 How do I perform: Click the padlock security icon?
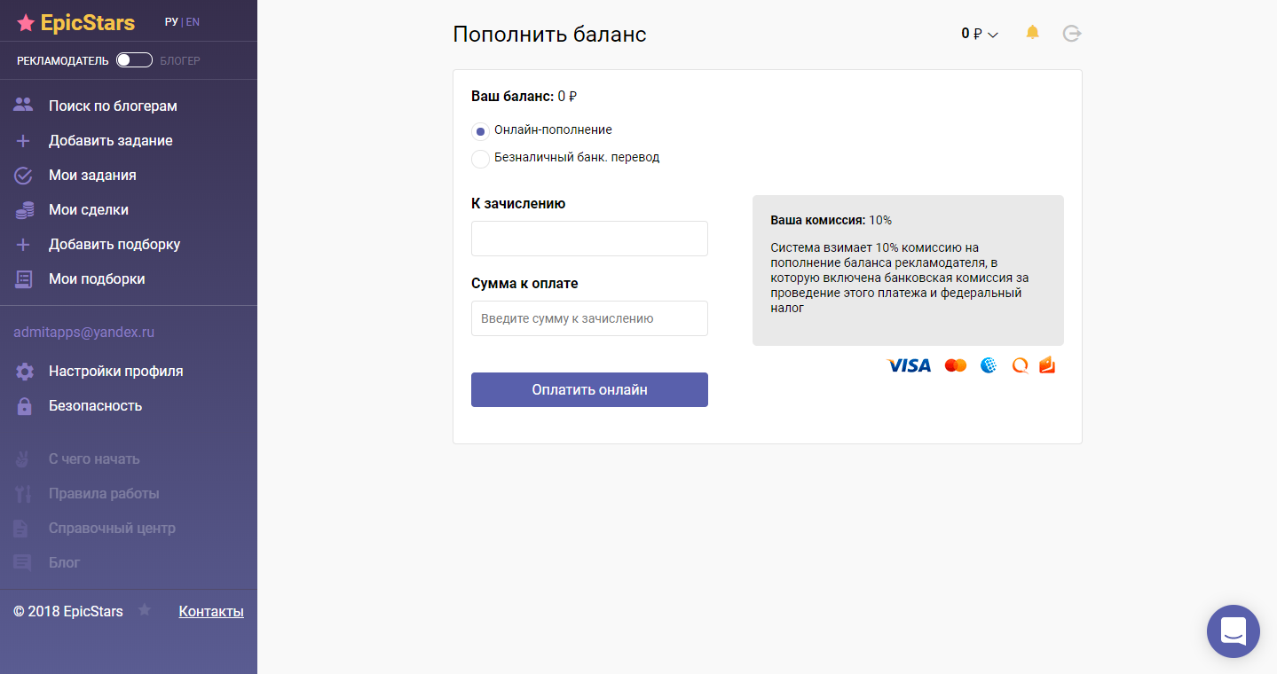24,406
